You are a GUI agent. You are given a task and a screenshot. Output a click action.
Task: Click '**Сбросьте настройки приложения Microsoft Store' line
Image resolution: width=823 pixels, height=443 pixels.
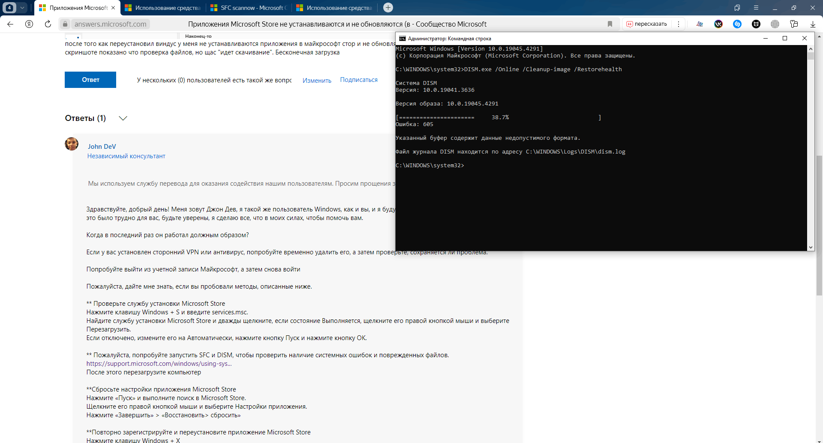(x=161, y=389)
